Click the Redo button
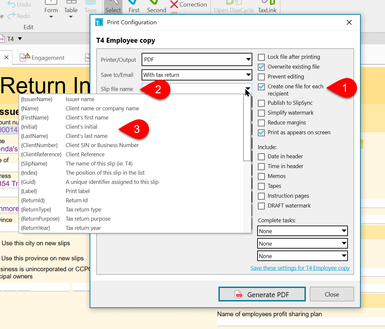The image size is (385, 329). point(19,16)
